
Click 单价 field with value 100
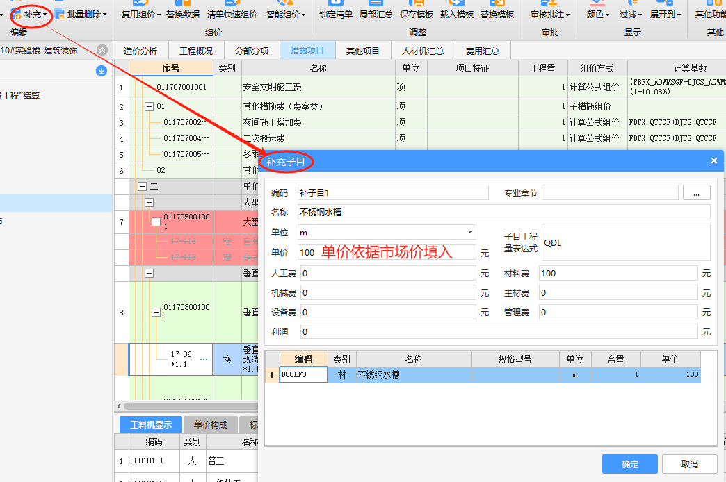[x=387, y=252]
